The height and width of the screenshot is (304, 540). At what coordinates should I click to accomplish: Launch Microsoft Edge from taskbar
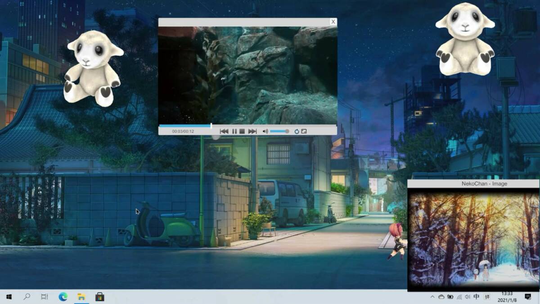click(x=63, y=297)
